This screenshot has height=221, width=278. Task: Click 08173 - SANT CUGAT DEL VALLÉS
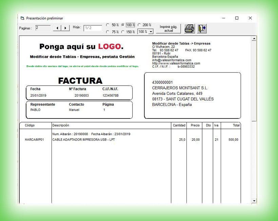point(183,99)
